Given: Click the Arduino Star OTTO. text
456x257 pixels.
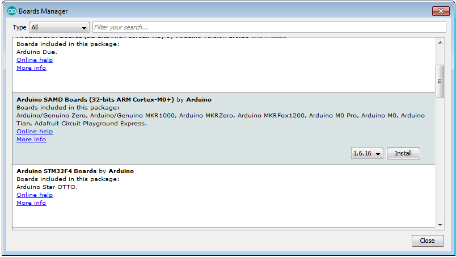Looking at the screenshot, I should click(47, 187).
